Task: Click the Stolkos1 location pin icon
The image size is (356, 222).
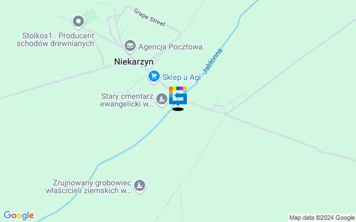Action: click(x=78, y=22)
